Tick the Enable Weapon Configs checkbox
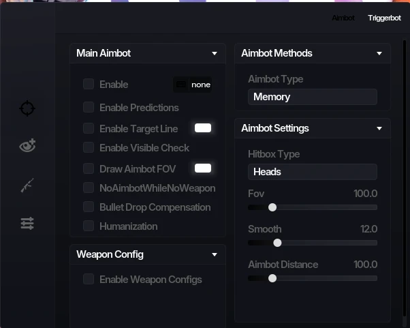The image size is (410, 328). point(89,279)
